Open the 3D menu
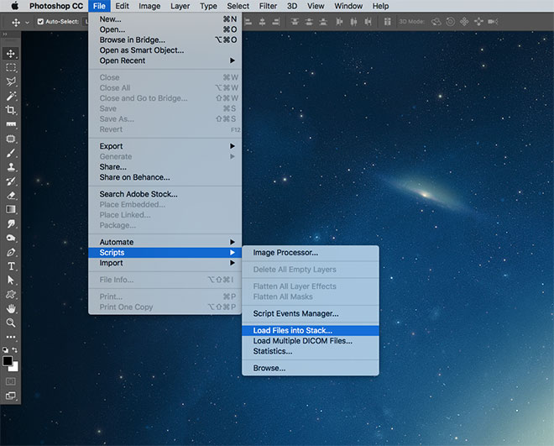554x446 pixels. pos(292,6)
